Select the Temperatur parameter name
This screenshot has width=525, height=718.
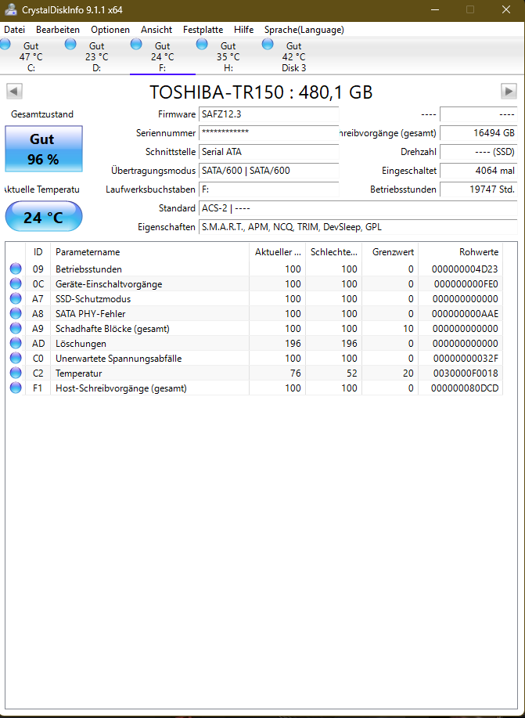[79, 373]
